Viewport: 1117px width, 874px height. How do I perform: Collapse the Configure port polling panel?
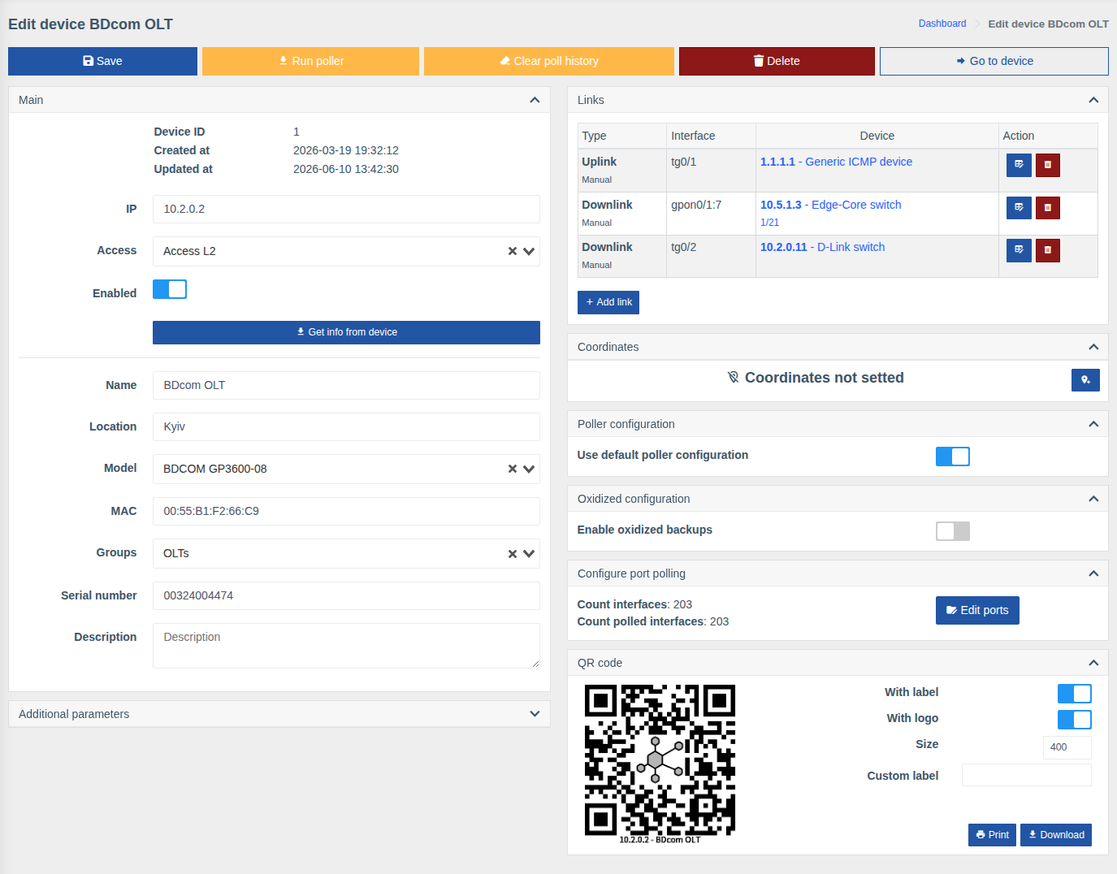click(1093, 573)
